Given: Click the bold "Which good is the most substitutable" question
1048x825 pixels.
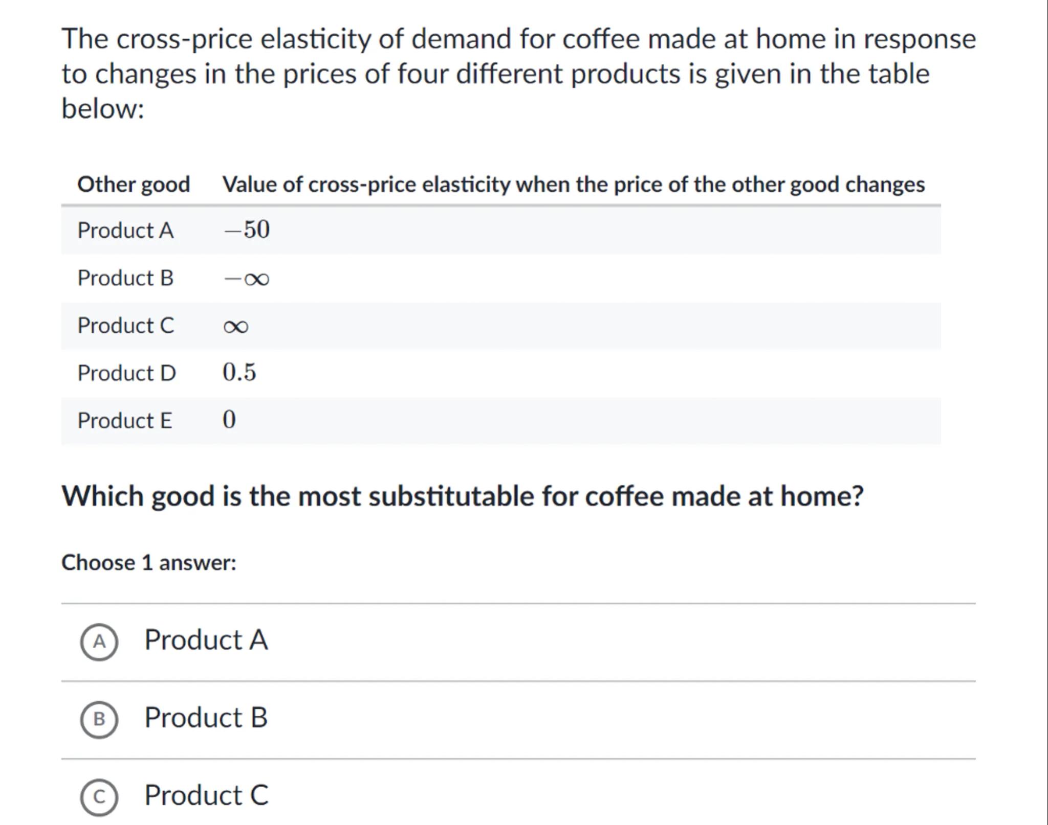Looking at the screenshot, I should click(x=462, y=496).
